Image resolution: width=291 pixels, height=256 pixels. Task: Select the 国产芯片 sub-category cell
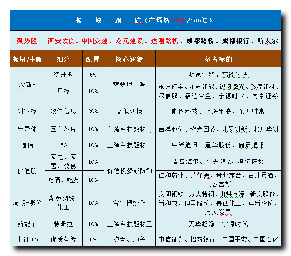(63, 129)
